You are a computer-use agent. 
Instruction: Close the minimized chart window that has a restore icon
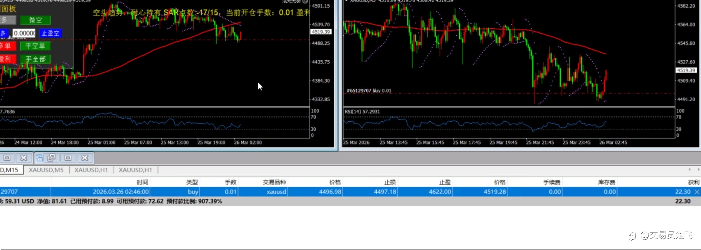(x=85, y=158)
